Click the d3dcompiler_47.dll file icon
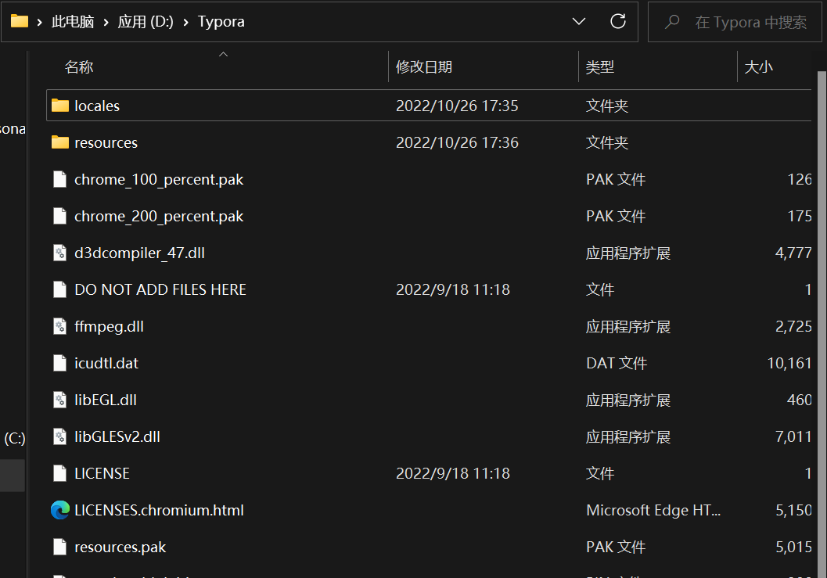 point(60,253)
